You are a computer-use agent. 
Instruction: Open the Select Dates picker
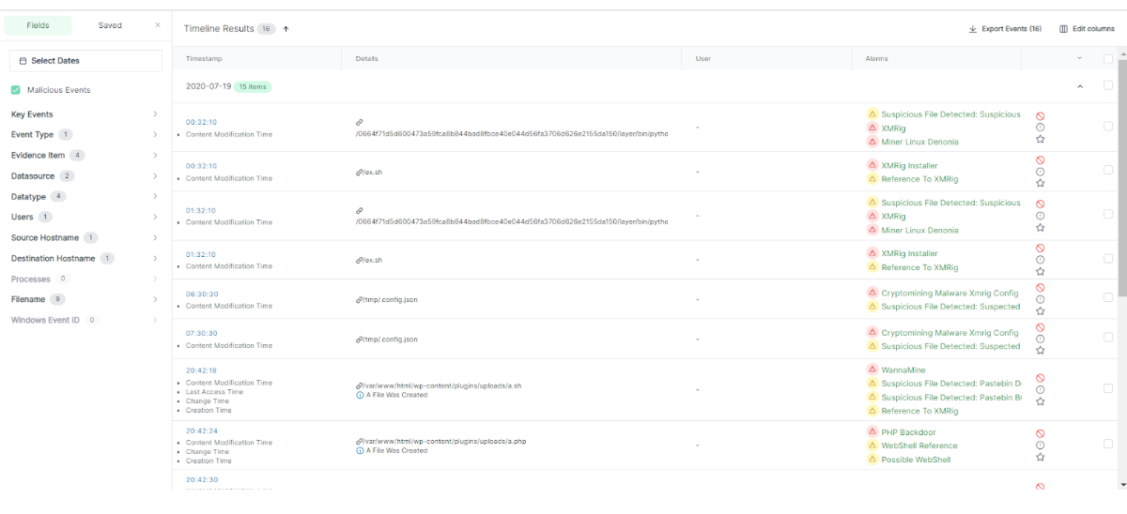tap(85, 61)
